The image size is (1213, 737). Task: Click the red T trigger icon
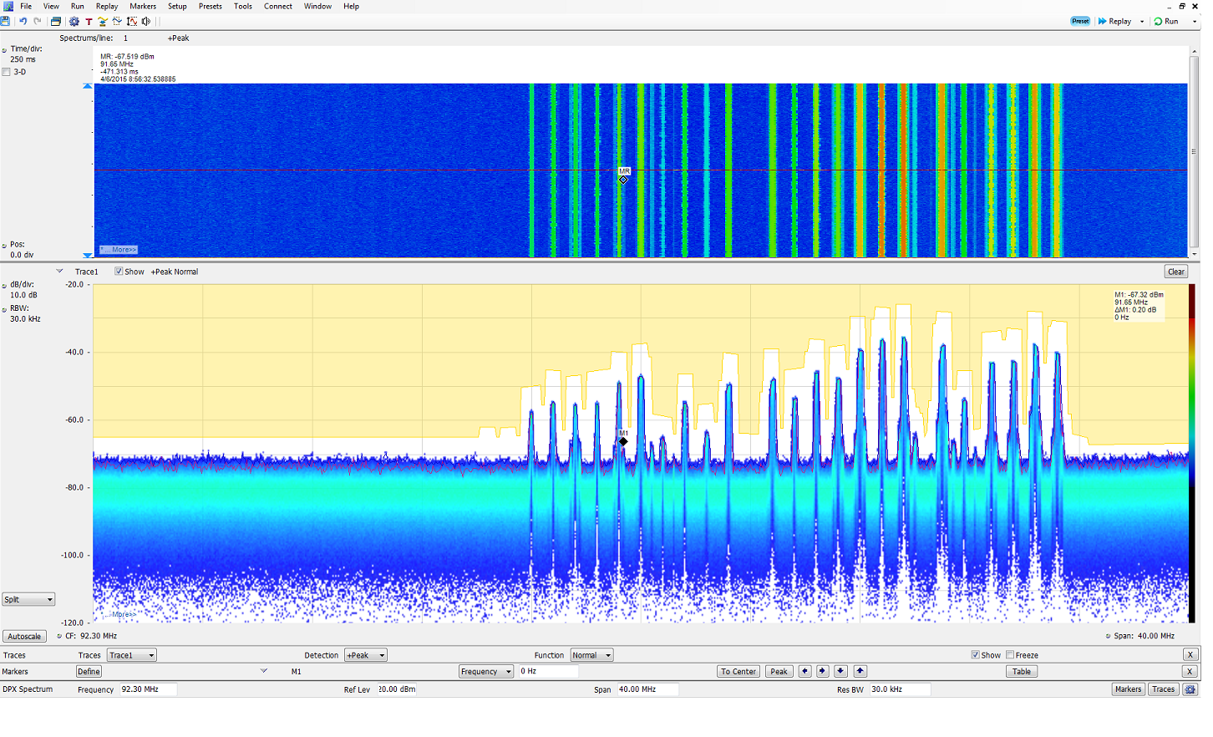pos(89,21)
